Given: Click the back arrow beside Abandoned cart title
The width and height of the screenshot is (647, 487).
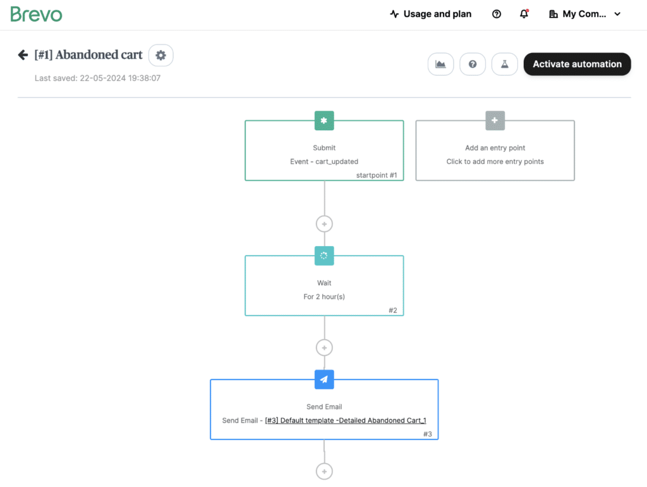Looking at the screenshot, I should [23, 54].
